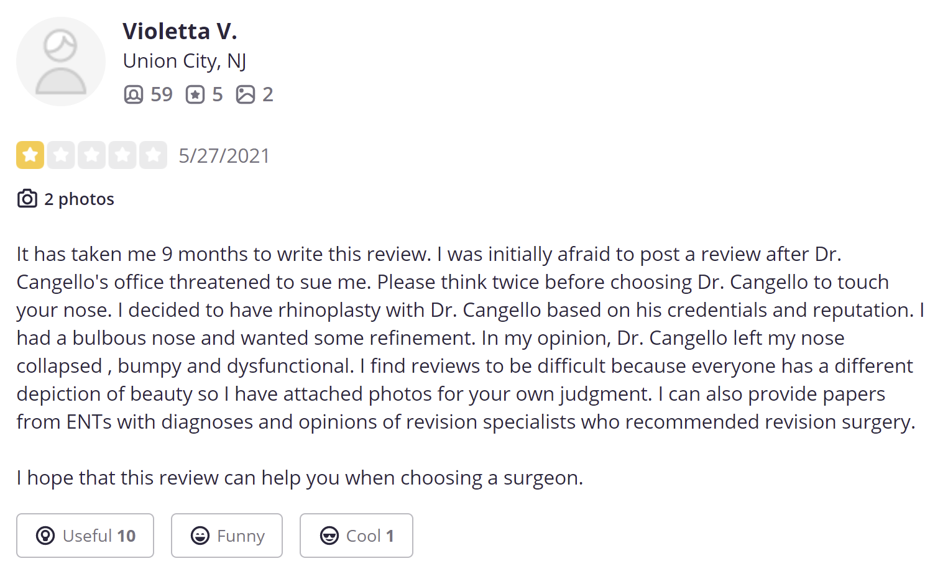Screen dimensions: 948x561
Task: Click the photos count image icon
Action: click(x=246, y=94)
